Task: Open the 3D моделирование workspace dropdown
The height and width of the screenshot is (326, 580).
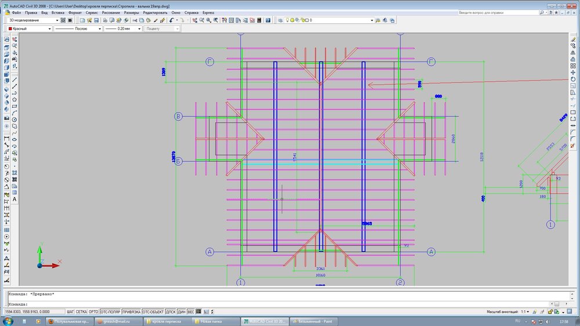Action: (33, 20)
